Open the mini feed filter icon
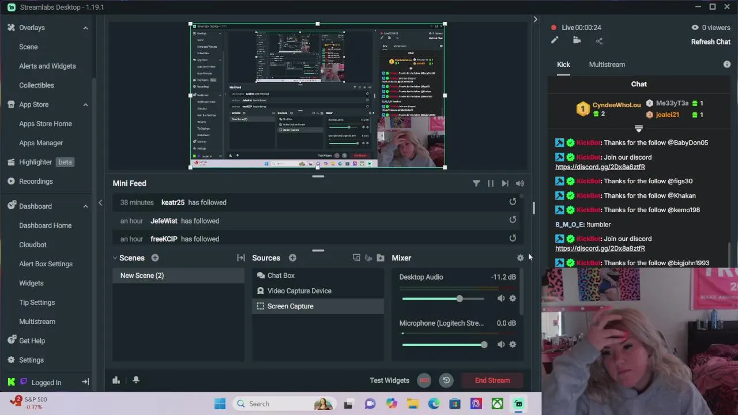The height and width of the screenshot is (415, 738). (x=476, y=183)
